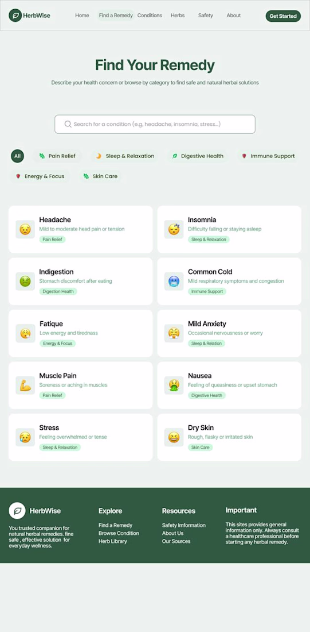
Task: Filter by Energy & Focus category
Action: [40, 176]
